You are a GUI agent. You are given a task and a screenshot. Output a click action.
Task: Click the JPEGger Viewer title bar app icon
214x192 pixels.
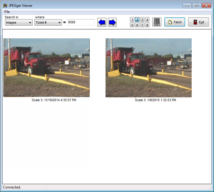pyautogui.click(x=5, y=6)
